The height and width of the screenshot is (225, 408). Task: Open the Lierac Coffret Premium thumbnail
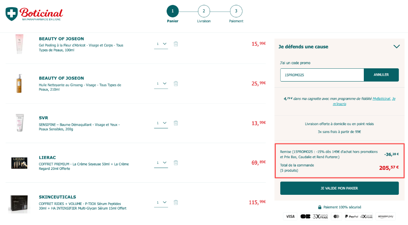pos(19,163)
